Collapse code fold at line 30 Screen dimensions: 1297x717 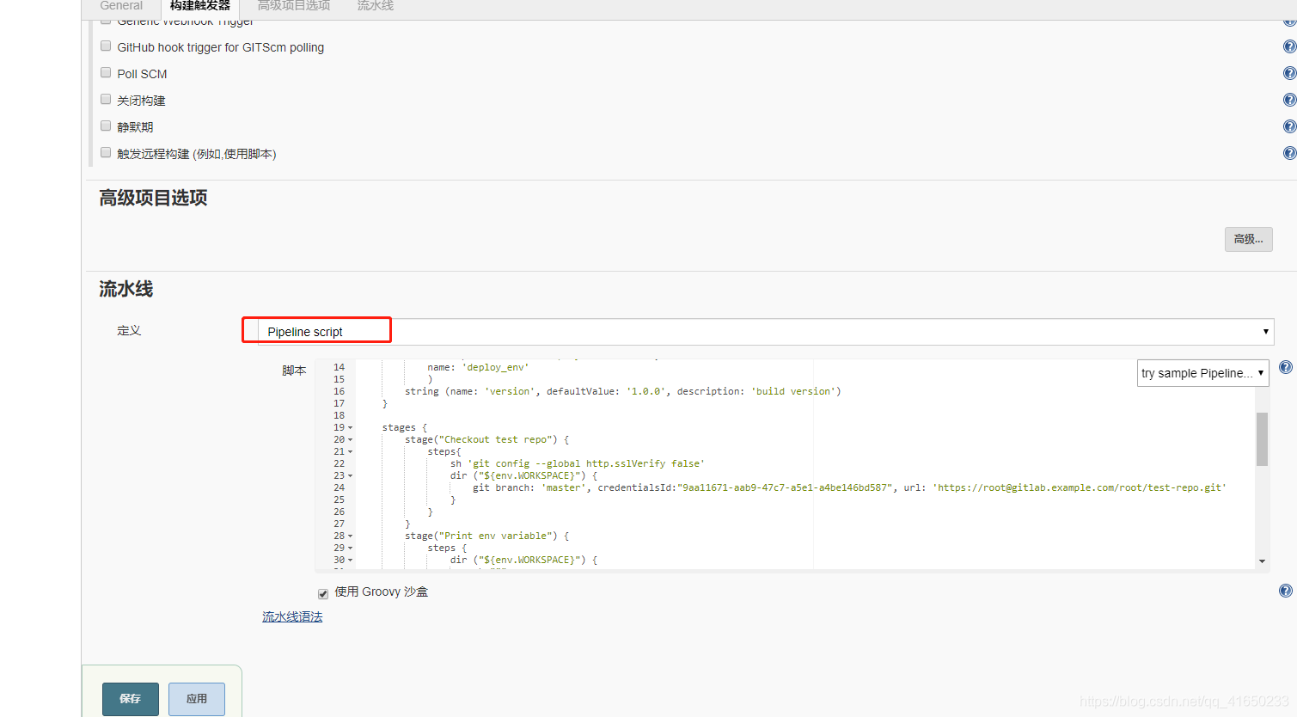point(351,561)
